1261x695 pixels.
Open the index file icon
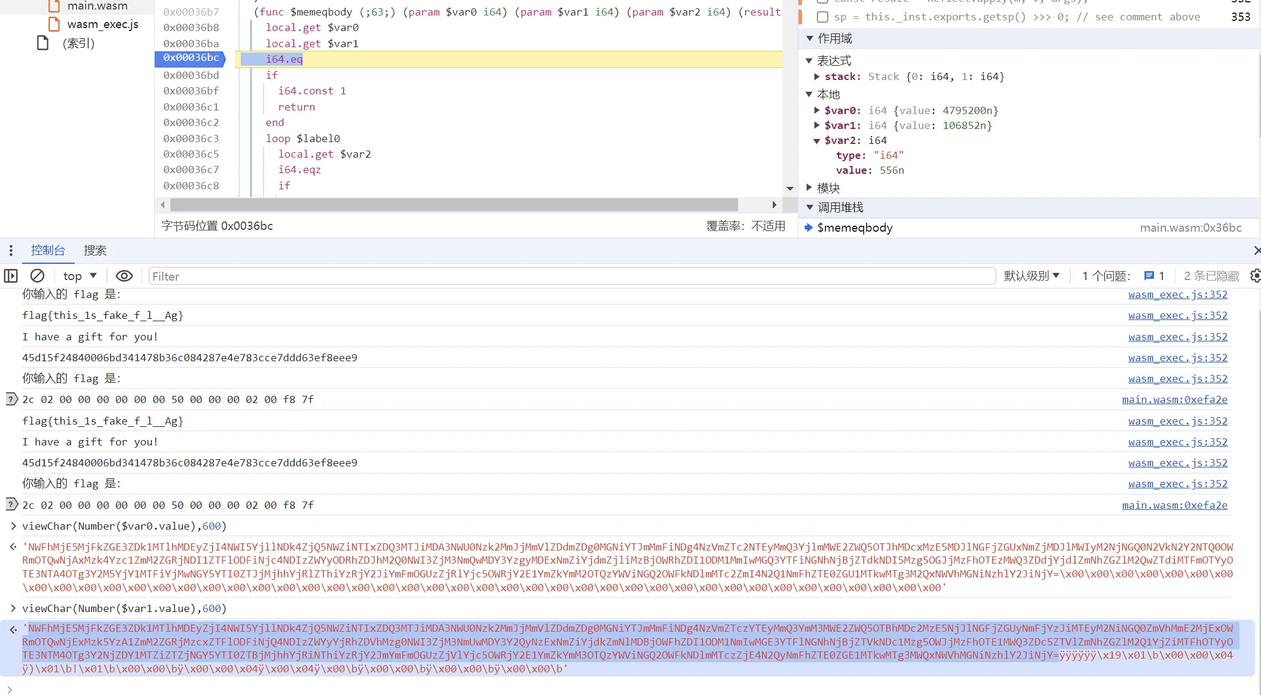click(42, 43)
